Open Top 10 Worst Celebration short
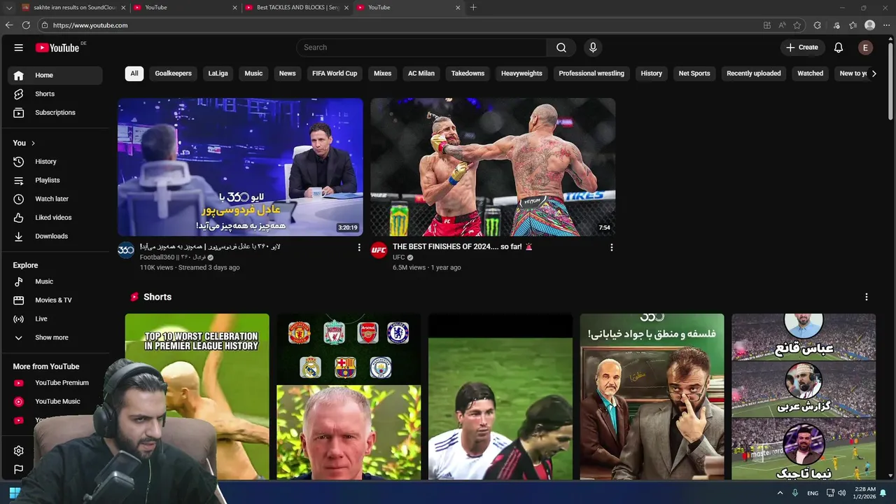Image resolution: width=896 pixels, height=504 pixels. (x=197, y=396)
